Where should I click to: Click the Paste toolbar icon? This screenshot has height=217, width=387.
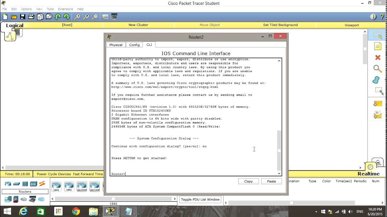(x=49, y=17)
